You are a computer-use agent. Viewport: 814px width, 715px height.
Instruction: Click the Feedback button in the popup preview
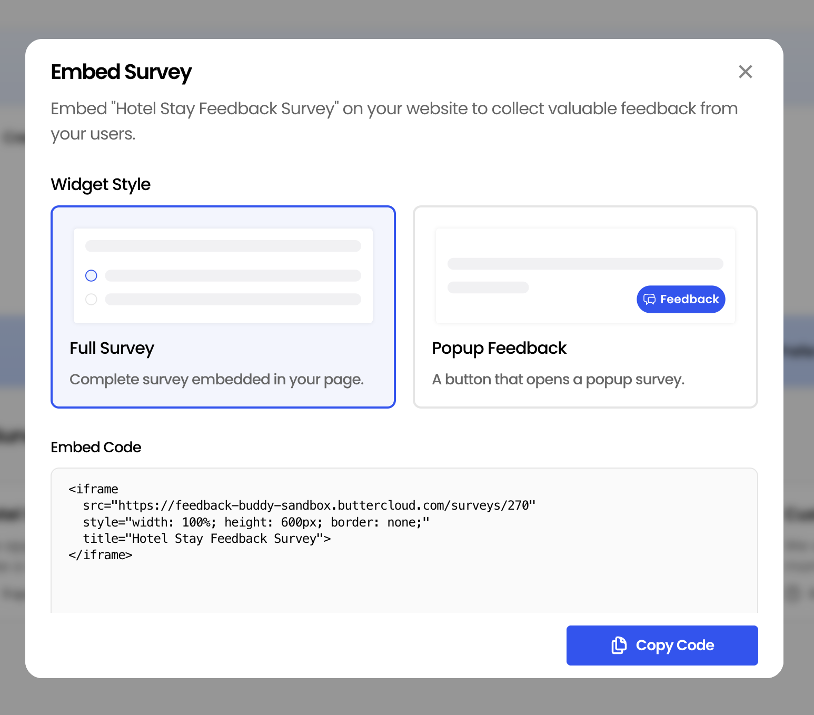[680, 299]
